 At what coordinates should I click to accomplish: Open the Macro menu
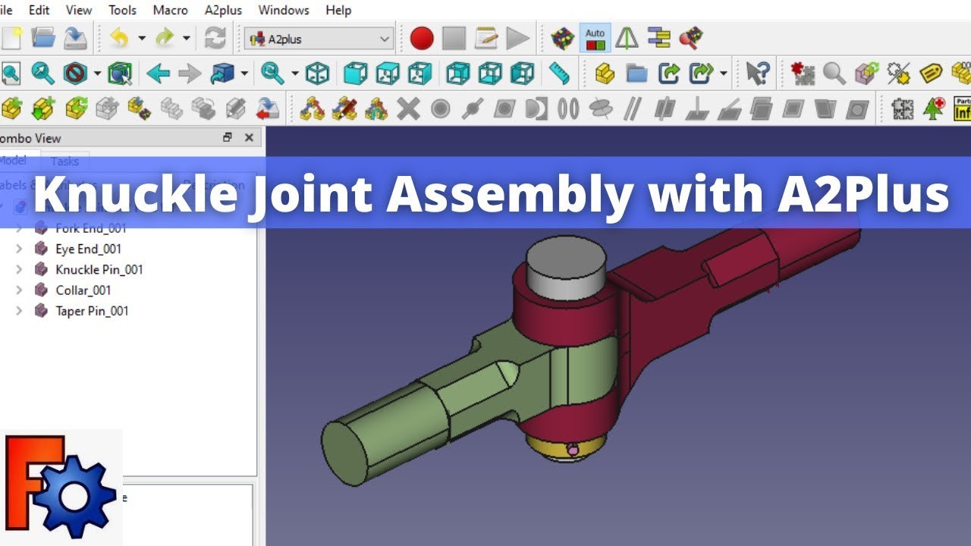click(x=170, y=10)
